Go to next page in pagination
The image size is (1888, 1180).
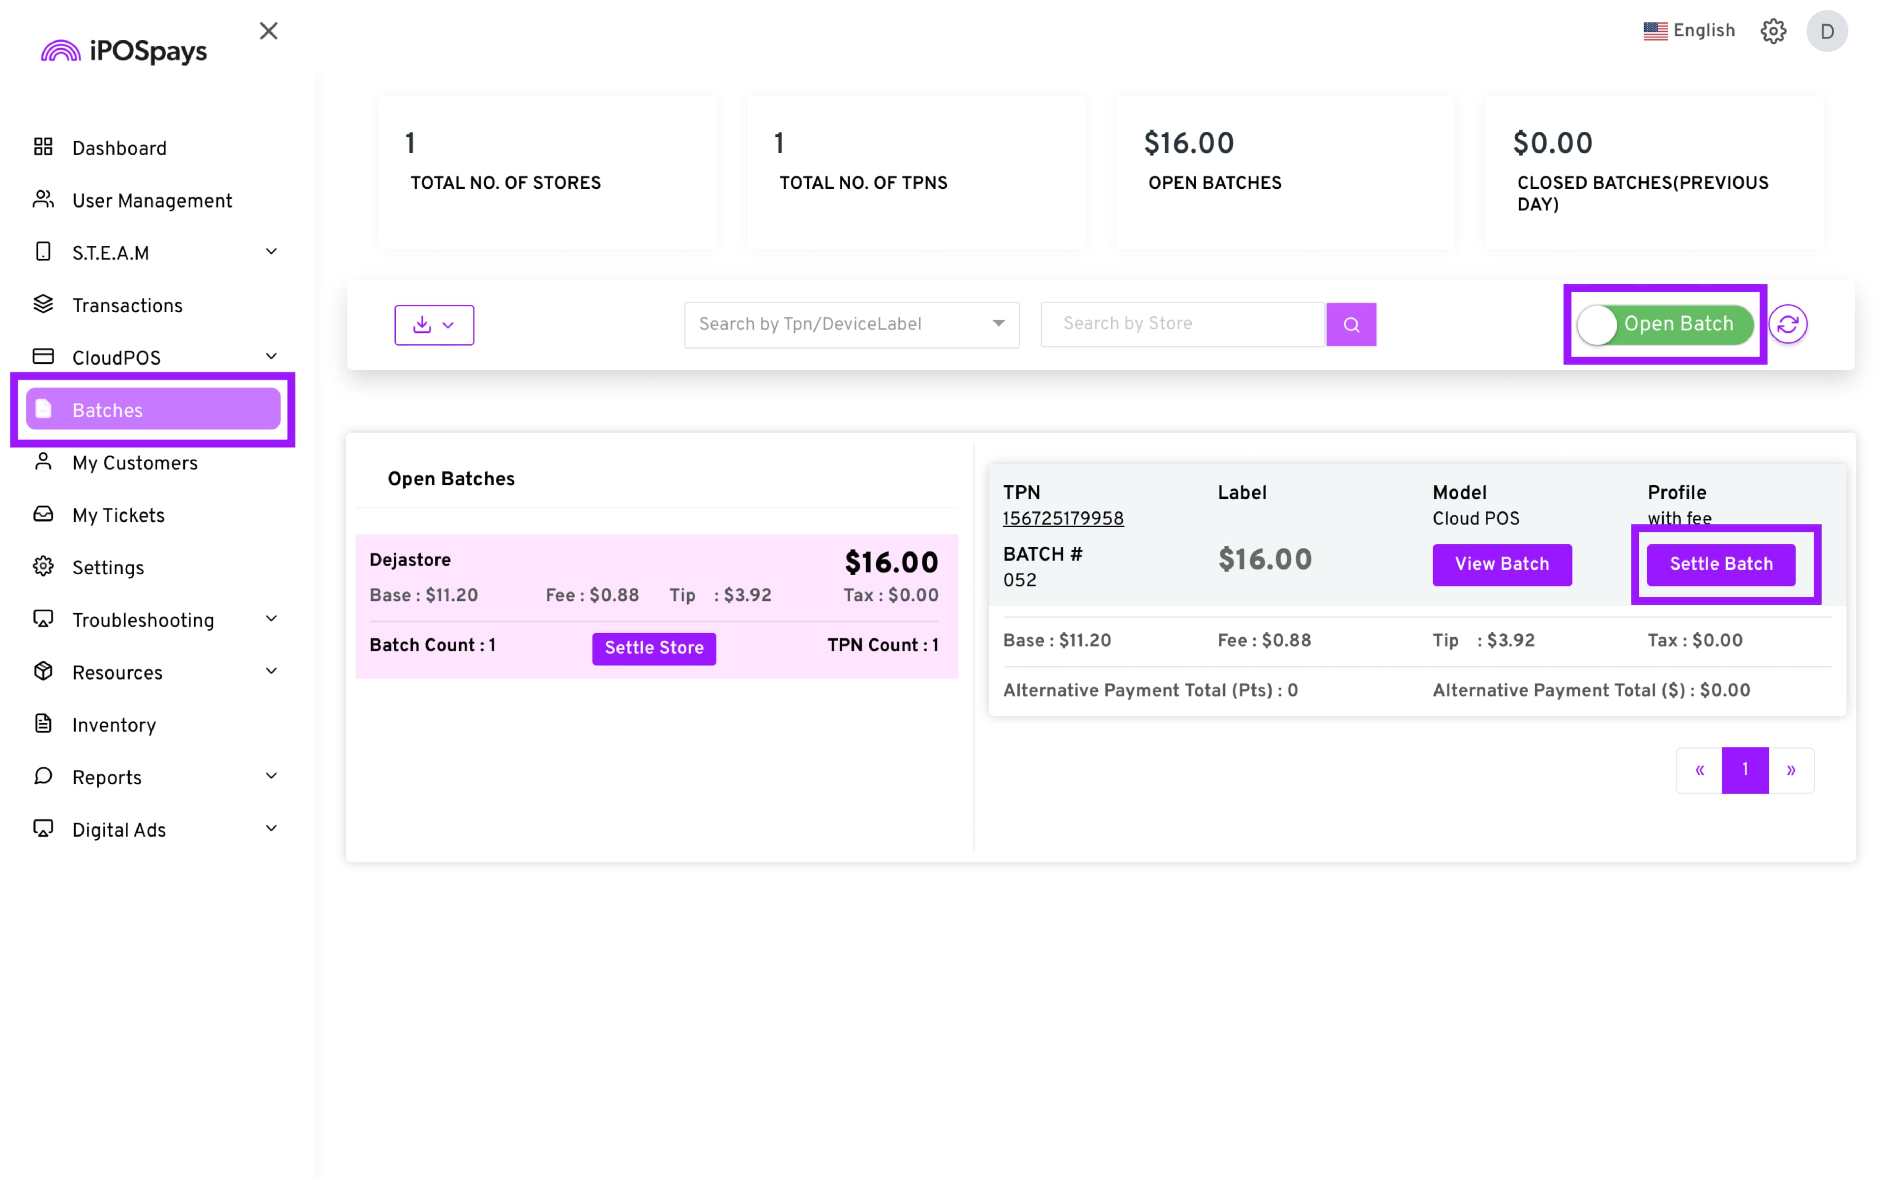(1791, 770)
